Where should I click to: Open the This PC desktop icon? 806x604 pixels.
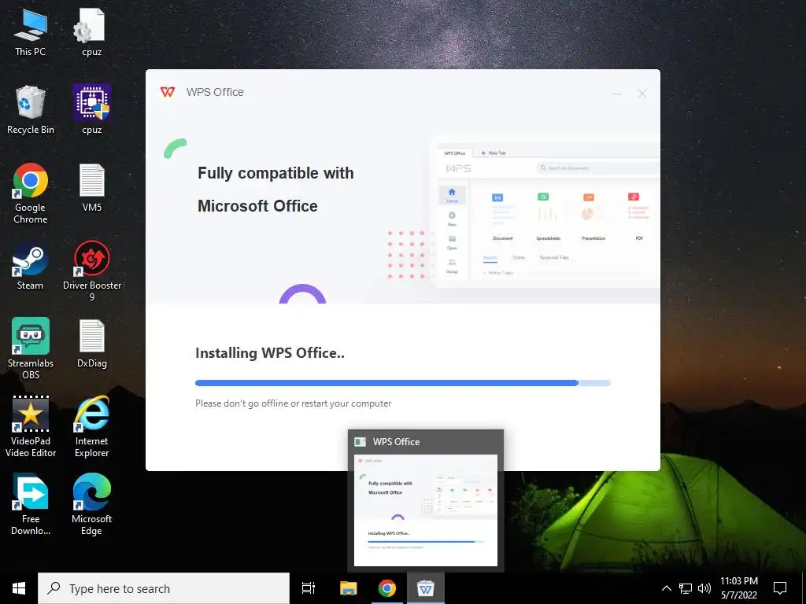pos(31,32)
